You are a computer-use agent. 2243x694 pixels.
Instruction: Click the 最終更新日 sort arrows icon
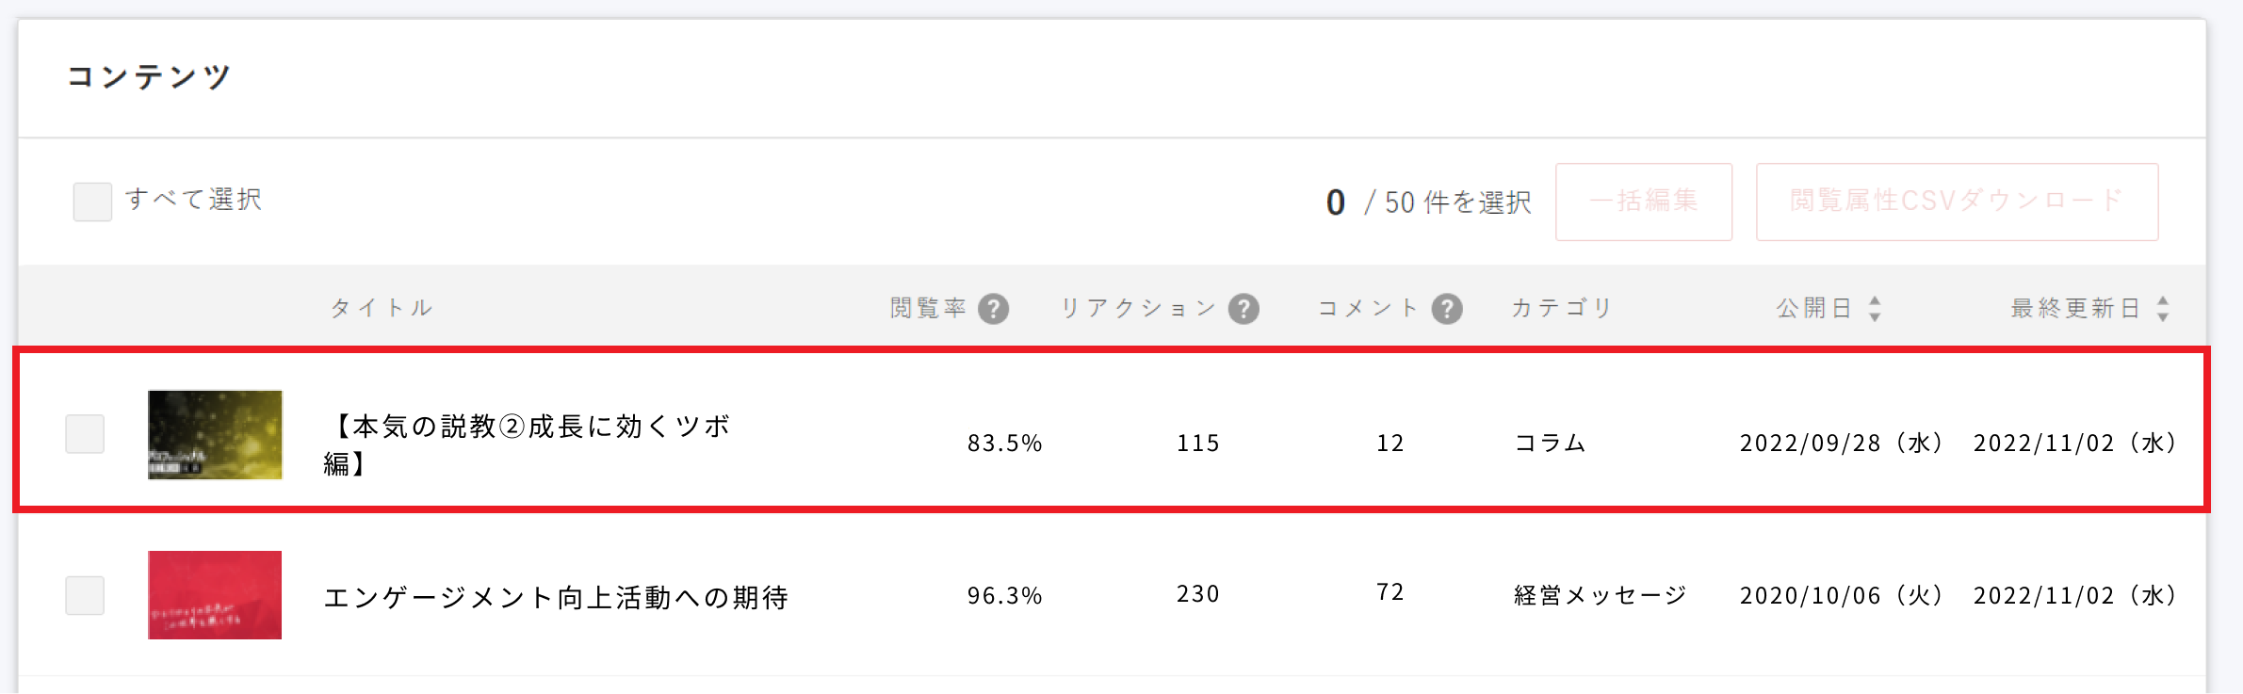pyautogui.click(x=2164, y=307)
